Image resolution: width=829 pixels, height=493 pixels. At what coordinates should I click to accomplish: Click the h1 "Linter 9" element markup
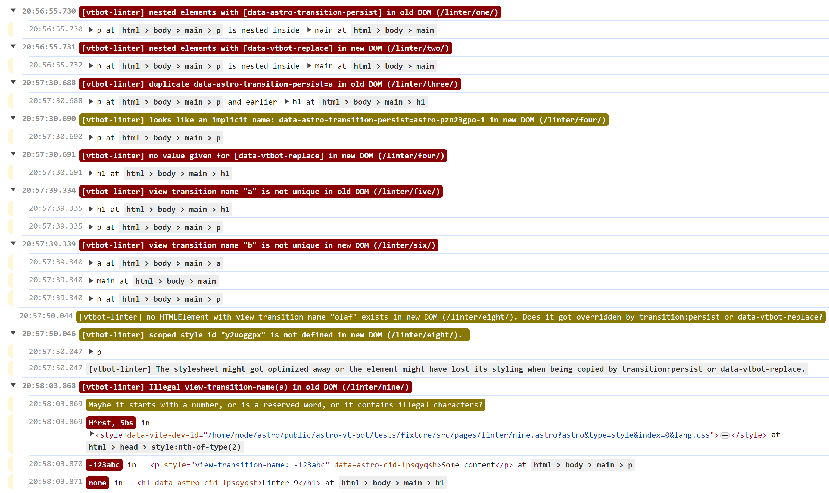click(x=228, y=483)
